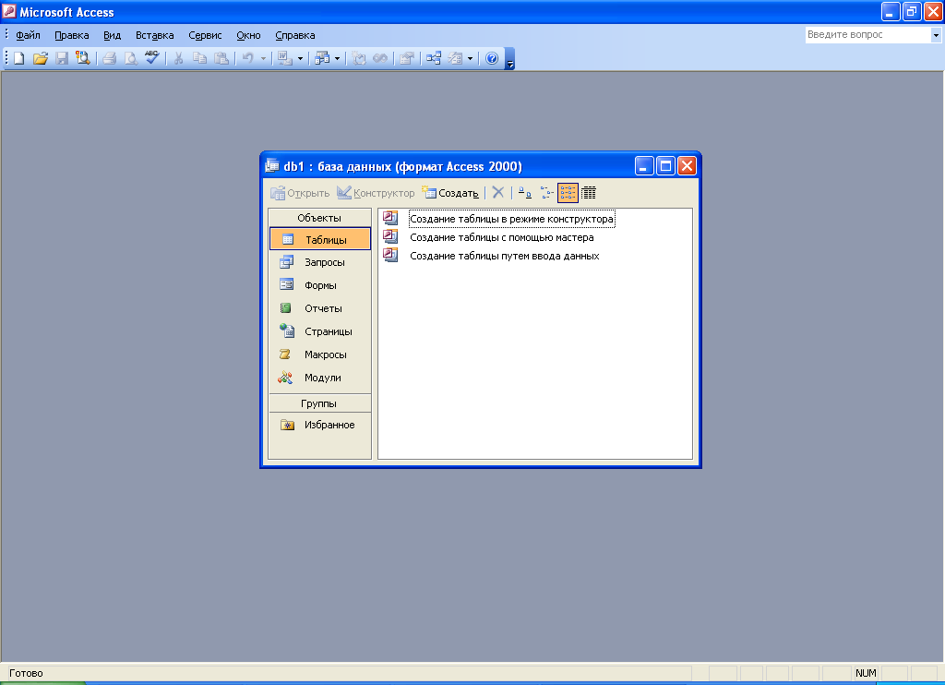Click the New database icon
This screenshot has height=685, width=945.
[x=18, y=58]
